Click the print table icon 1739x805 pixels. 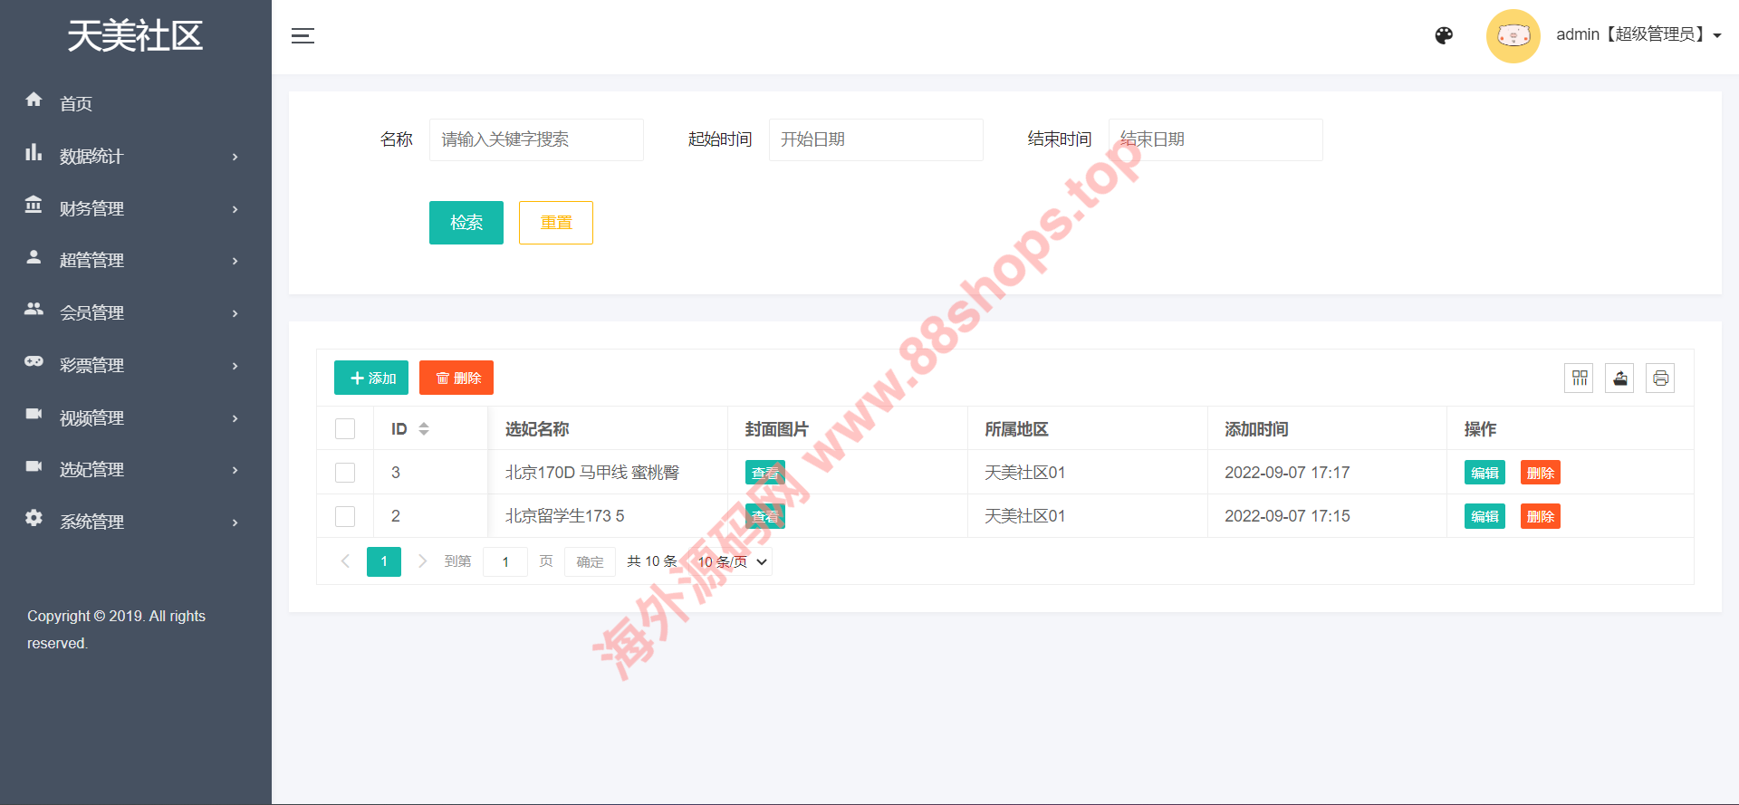click(x=1660, y=379)
